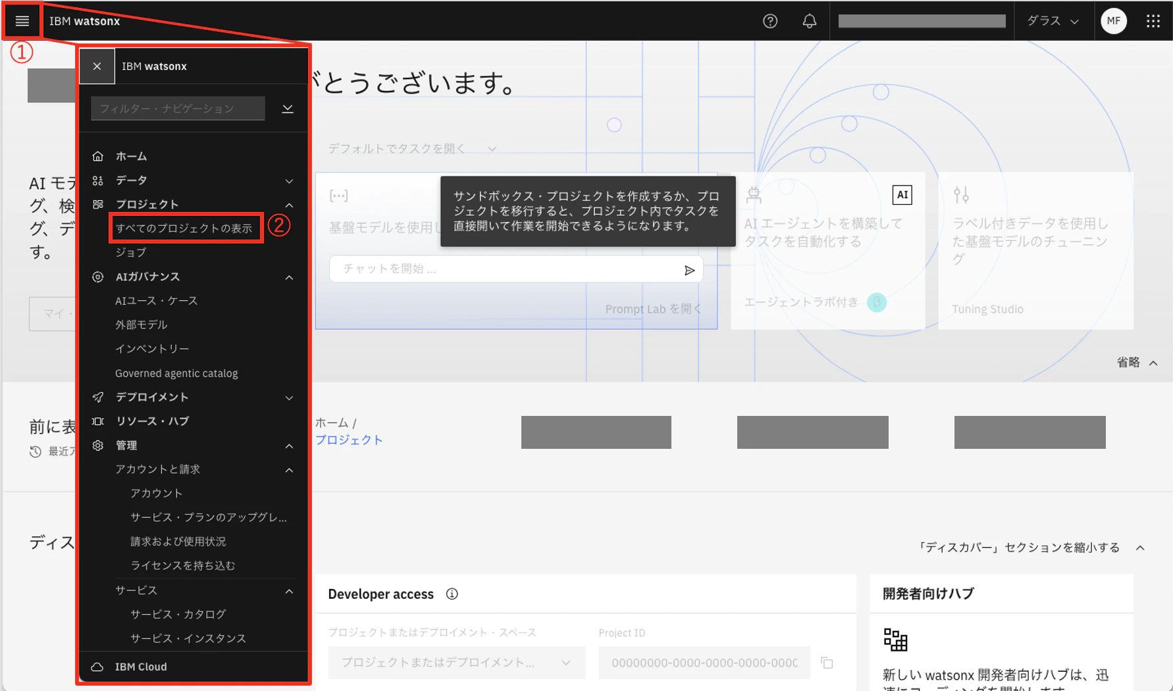Open the ダラス region dropdown

1053,21
